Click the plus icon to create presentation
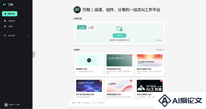206x109 pixels. coord(89,60)
